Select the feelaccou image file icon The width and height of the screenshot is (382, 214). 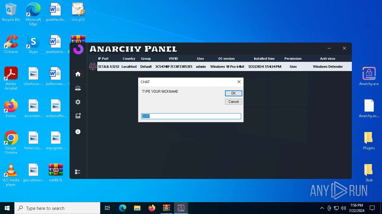point(33,141)
